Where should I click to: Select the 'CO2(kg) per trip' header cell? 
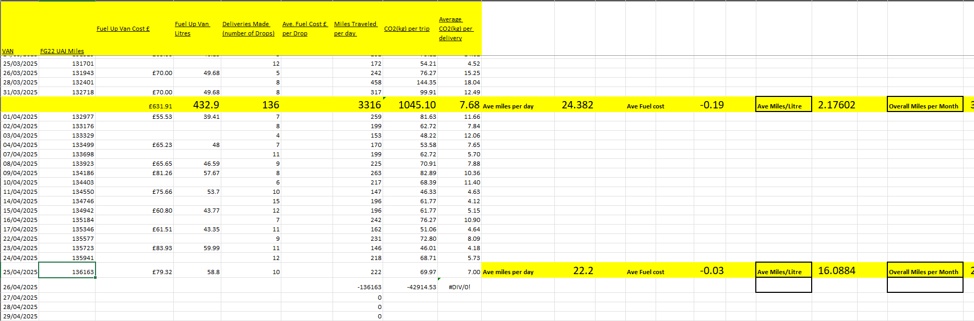click(407, 29)
